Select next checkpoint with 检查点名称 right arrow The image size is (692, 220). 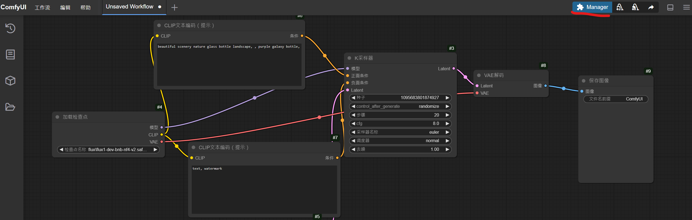(x=155, y=149)
